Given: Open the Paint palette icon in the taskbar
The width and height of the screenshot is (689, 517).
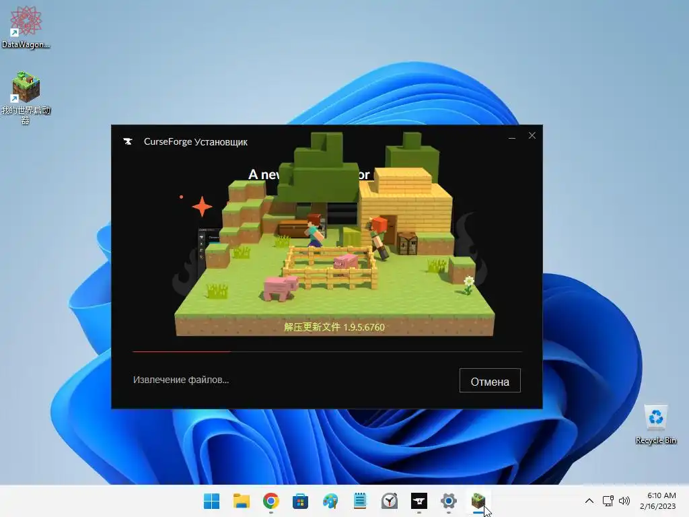Looking at the screenshot, I should pyautogui.click(x=330, y=501).
